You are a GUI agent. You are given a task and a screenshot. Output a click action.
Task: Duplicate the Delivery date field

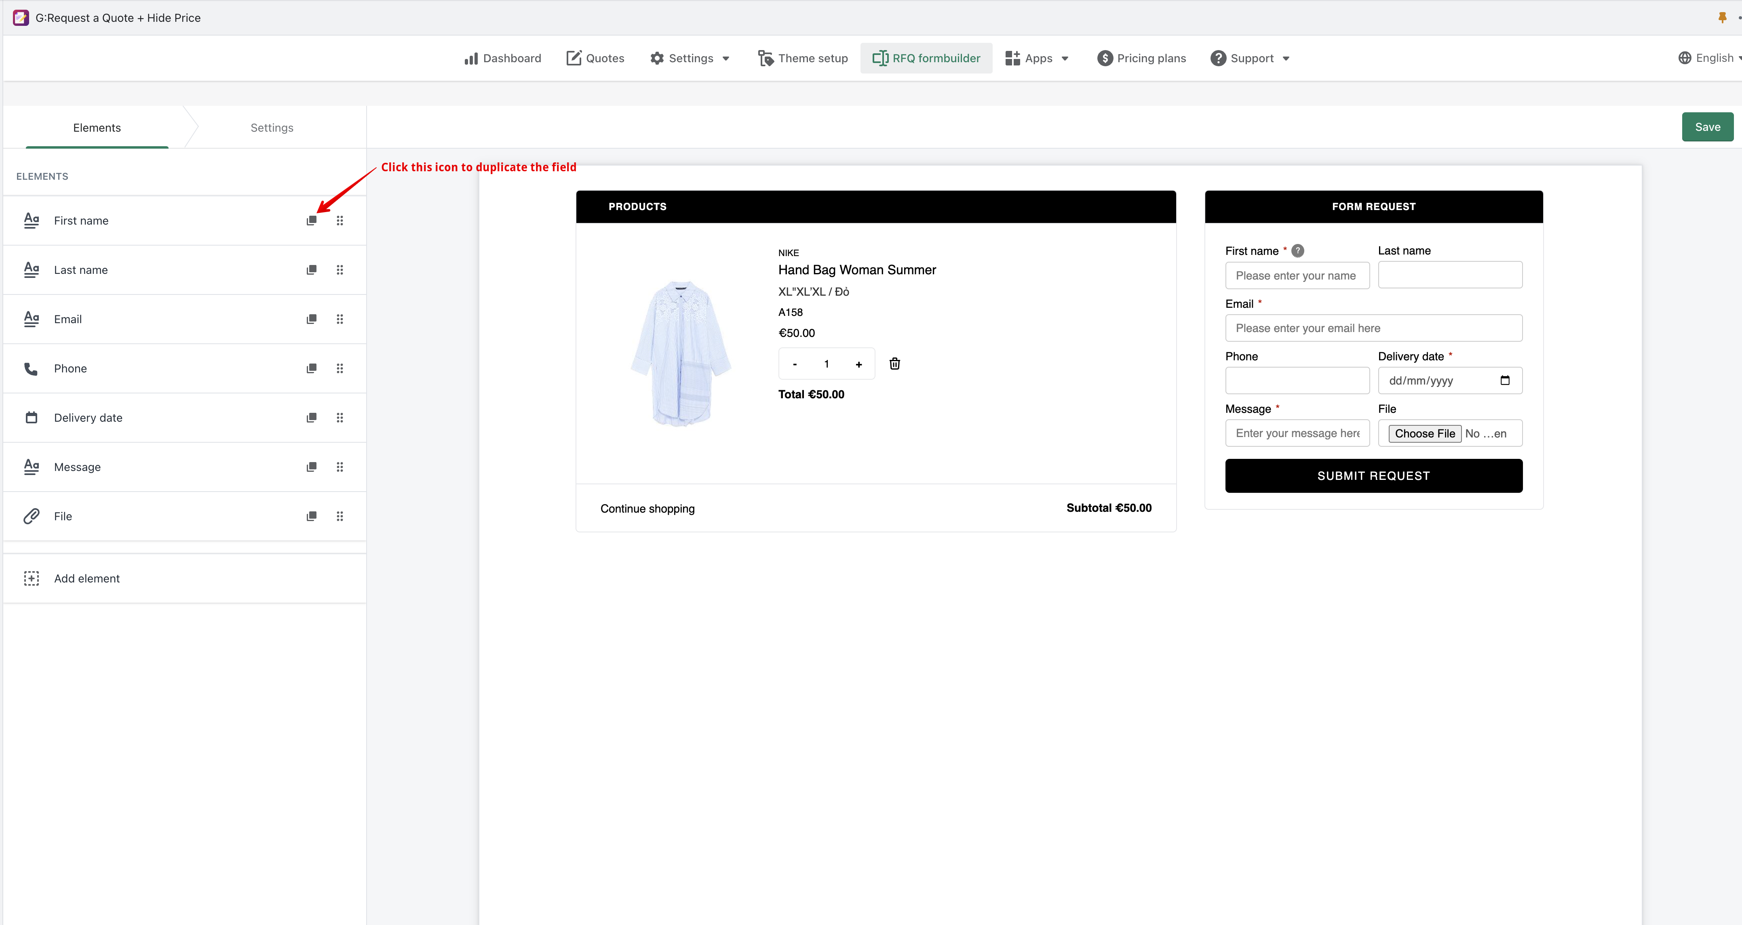point(311,418)
